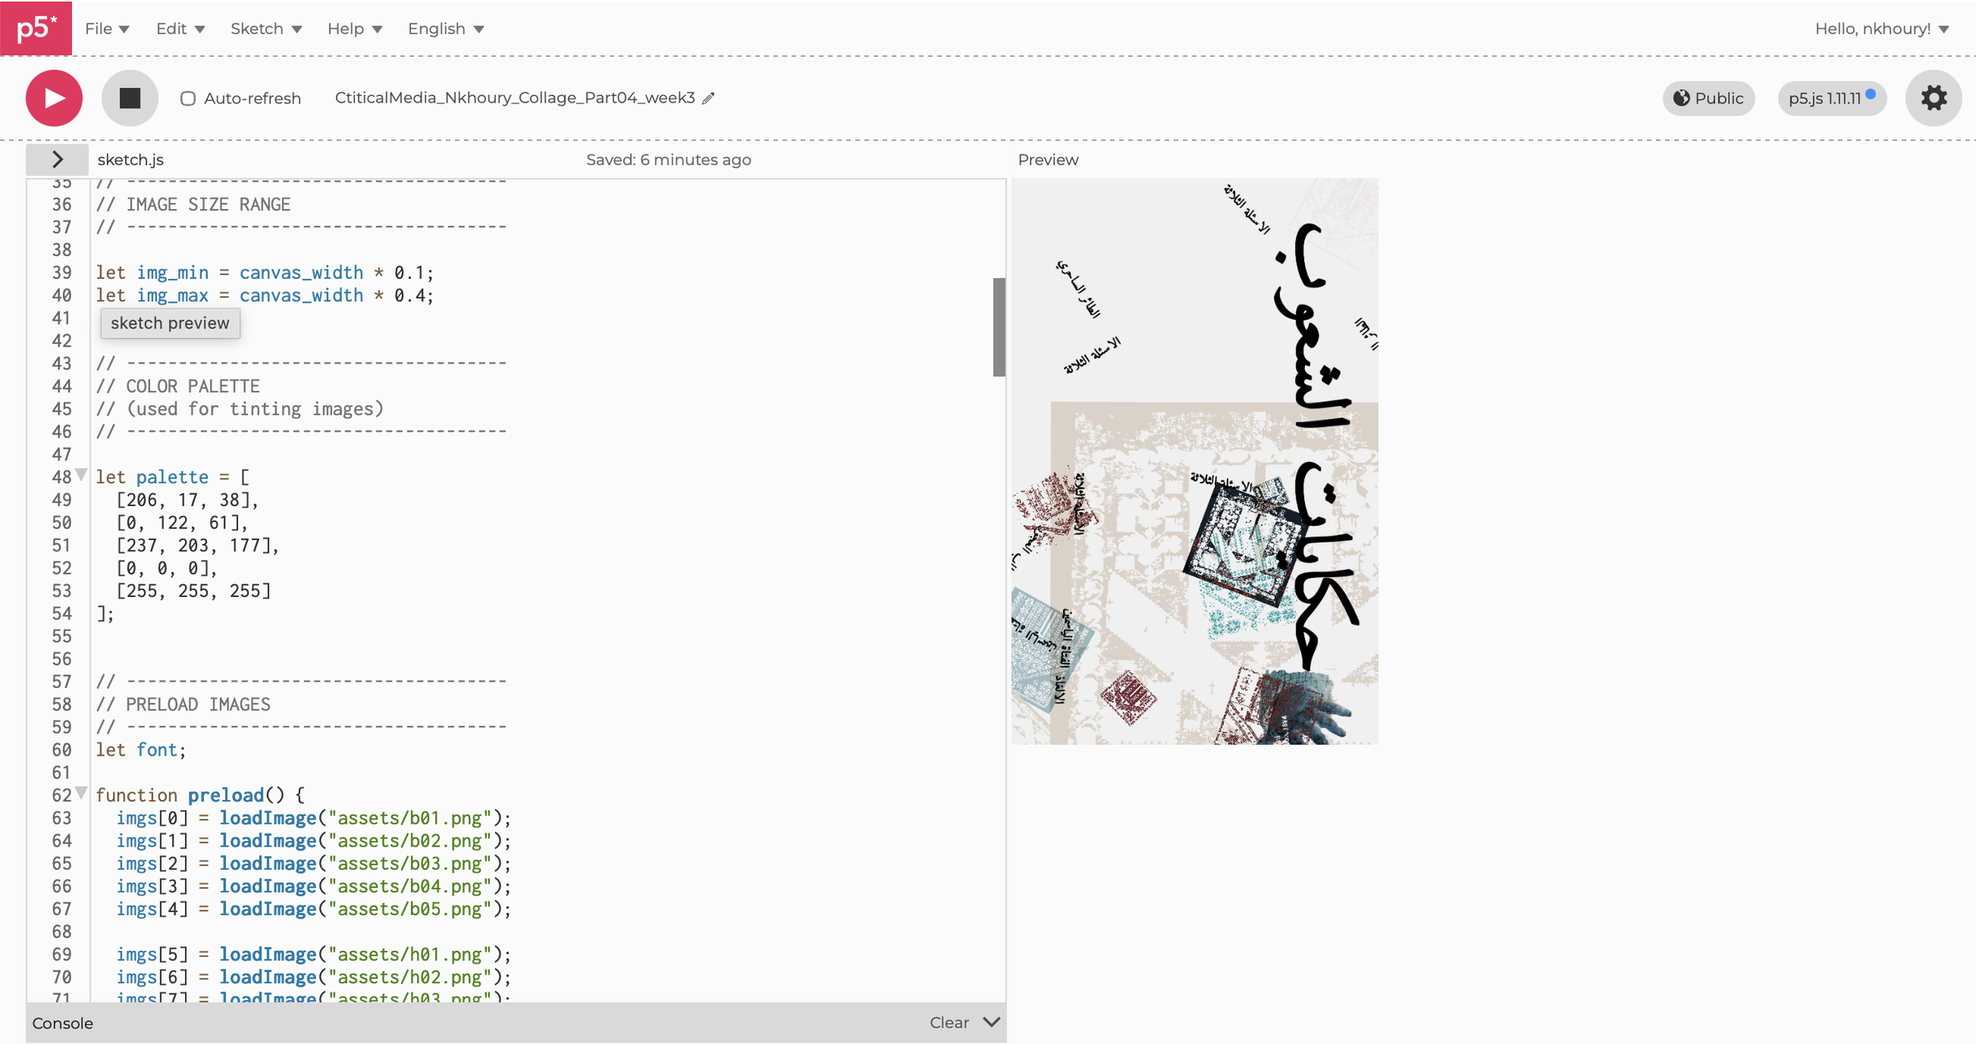Collapse the palette array fold arrow on line 48
The image size is (1976, 1044).
81,475
